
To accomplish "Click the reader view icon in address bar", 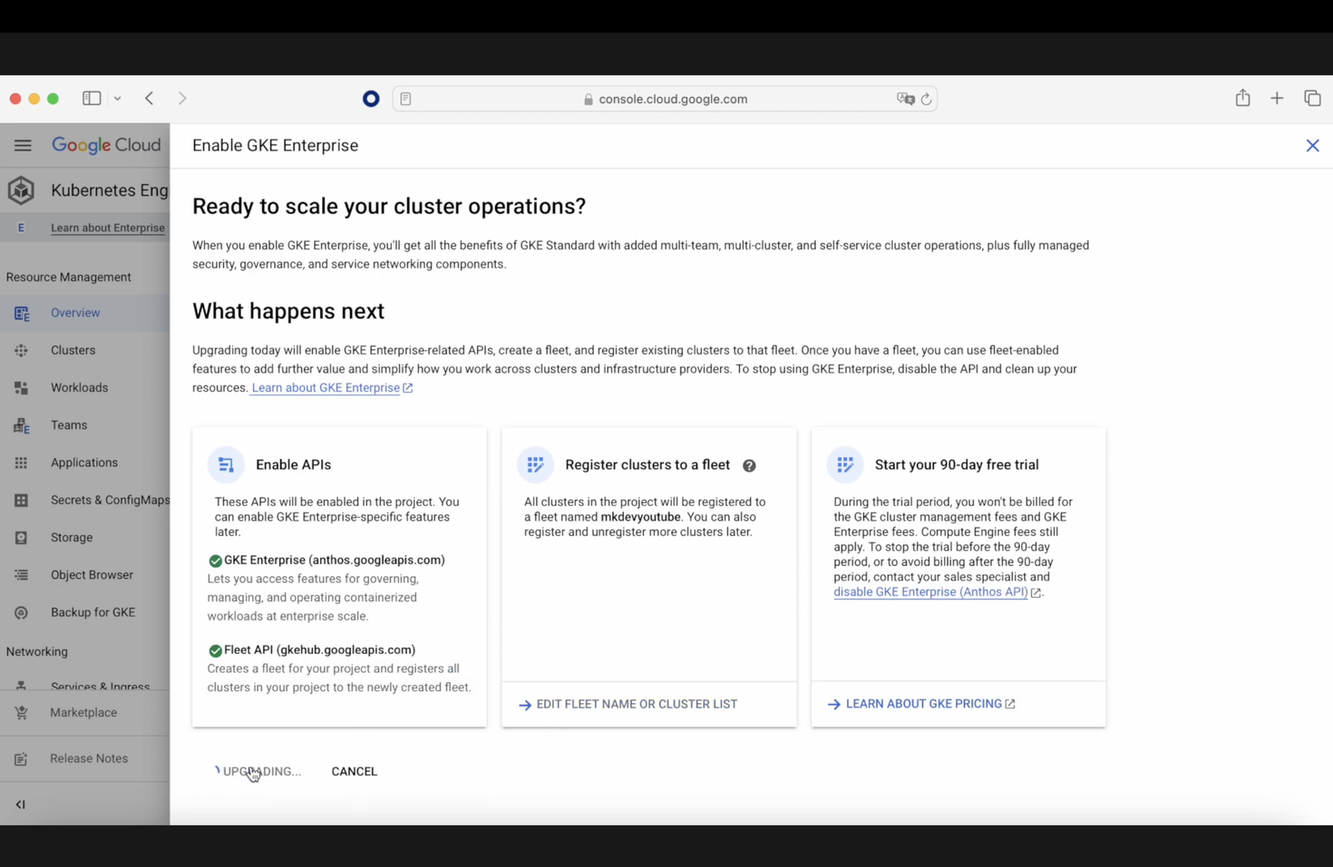I will [x=405, y=99].
